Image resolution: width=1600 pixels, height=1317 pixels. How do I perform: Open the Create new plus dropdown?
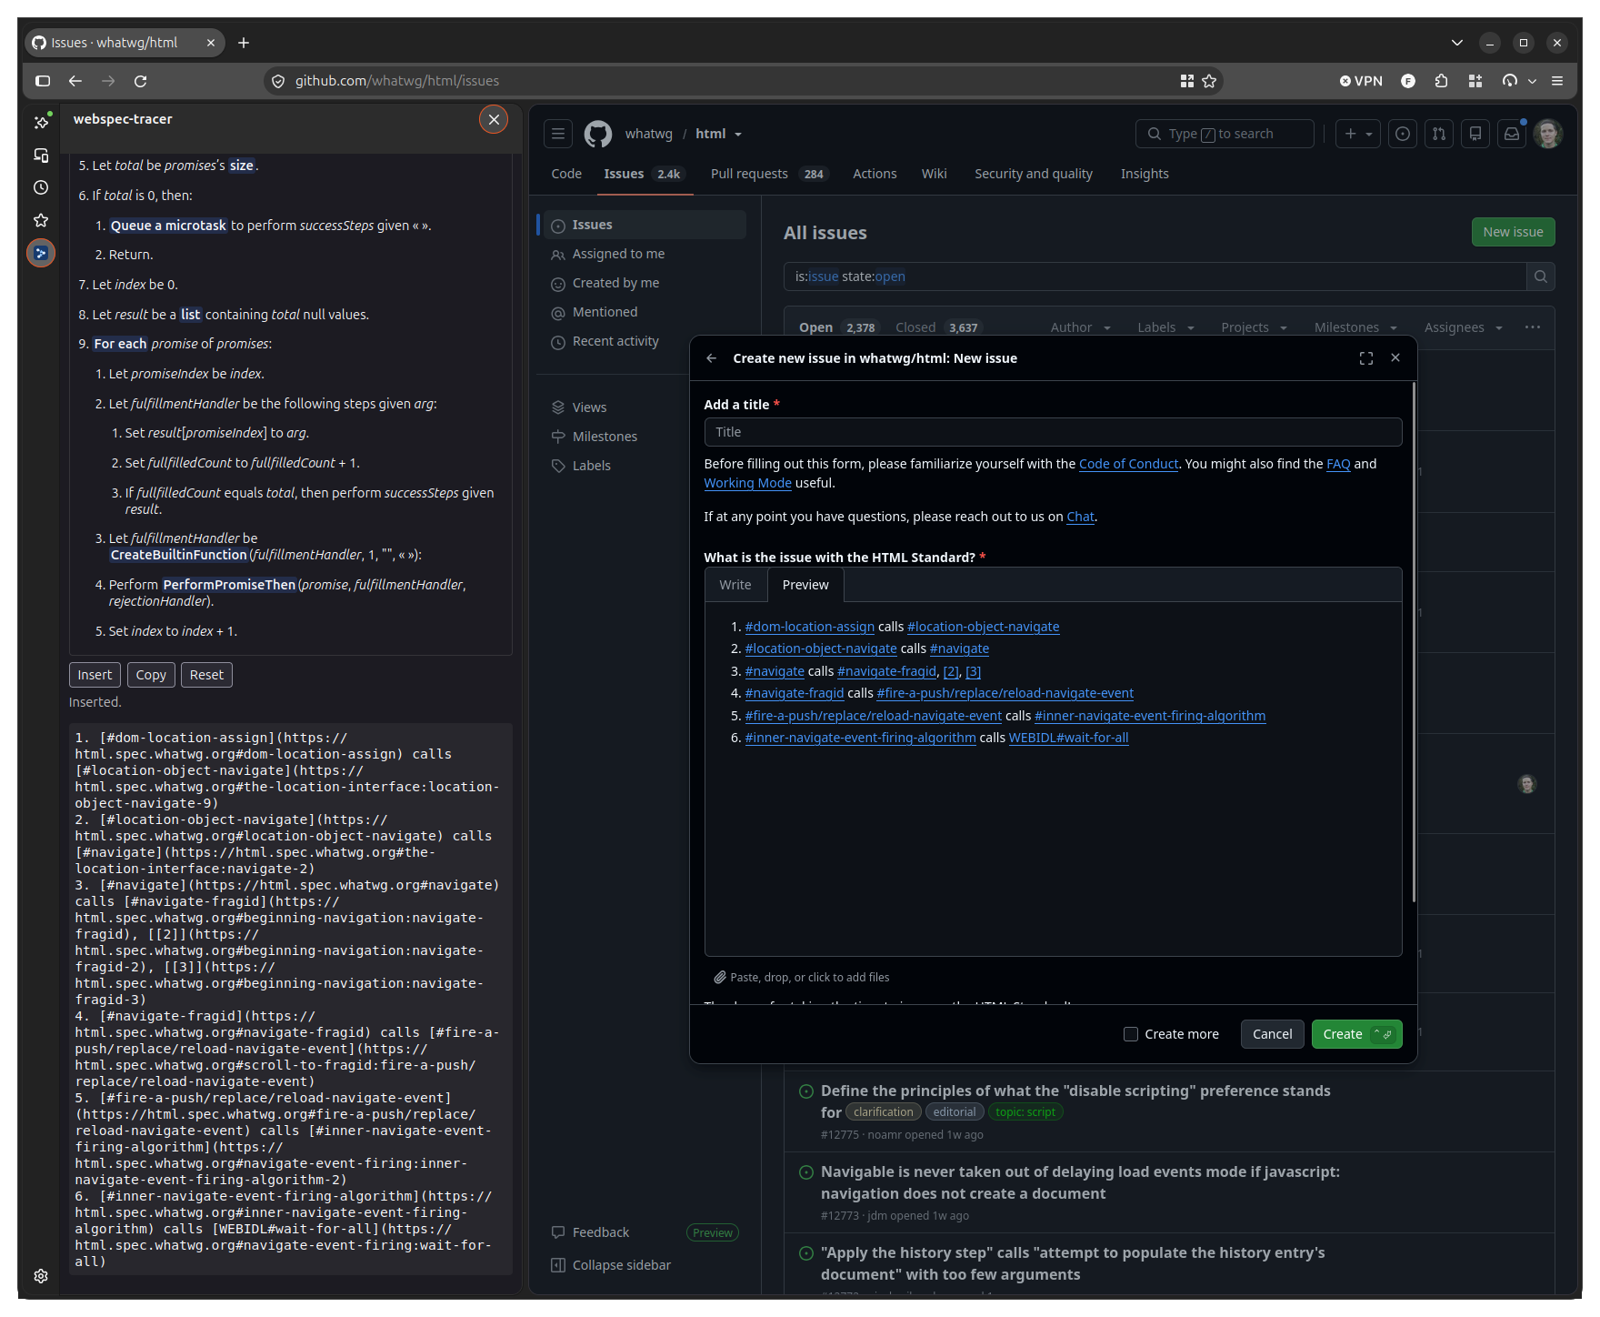(x=1358, y=134)
